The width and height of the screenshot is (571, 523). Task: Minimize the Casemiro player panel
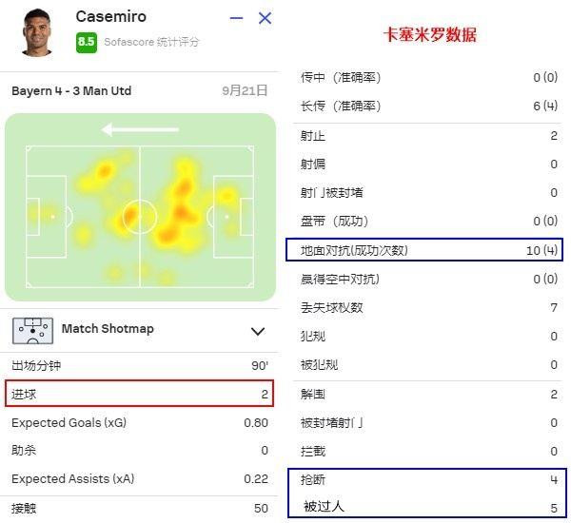[x=236, y=18]
